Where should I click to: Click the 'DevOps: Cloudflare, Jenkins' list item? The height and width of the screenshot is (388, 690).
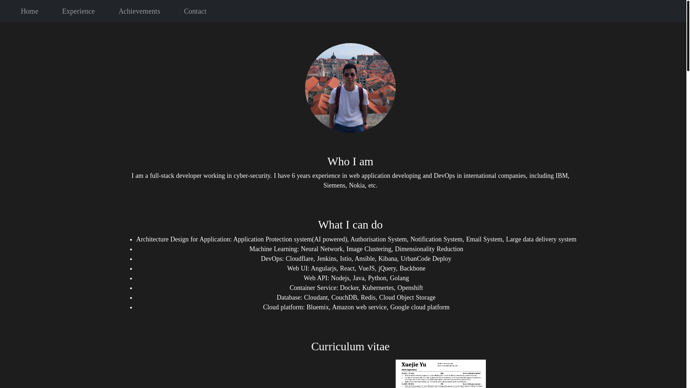click(x=356, y=259)
